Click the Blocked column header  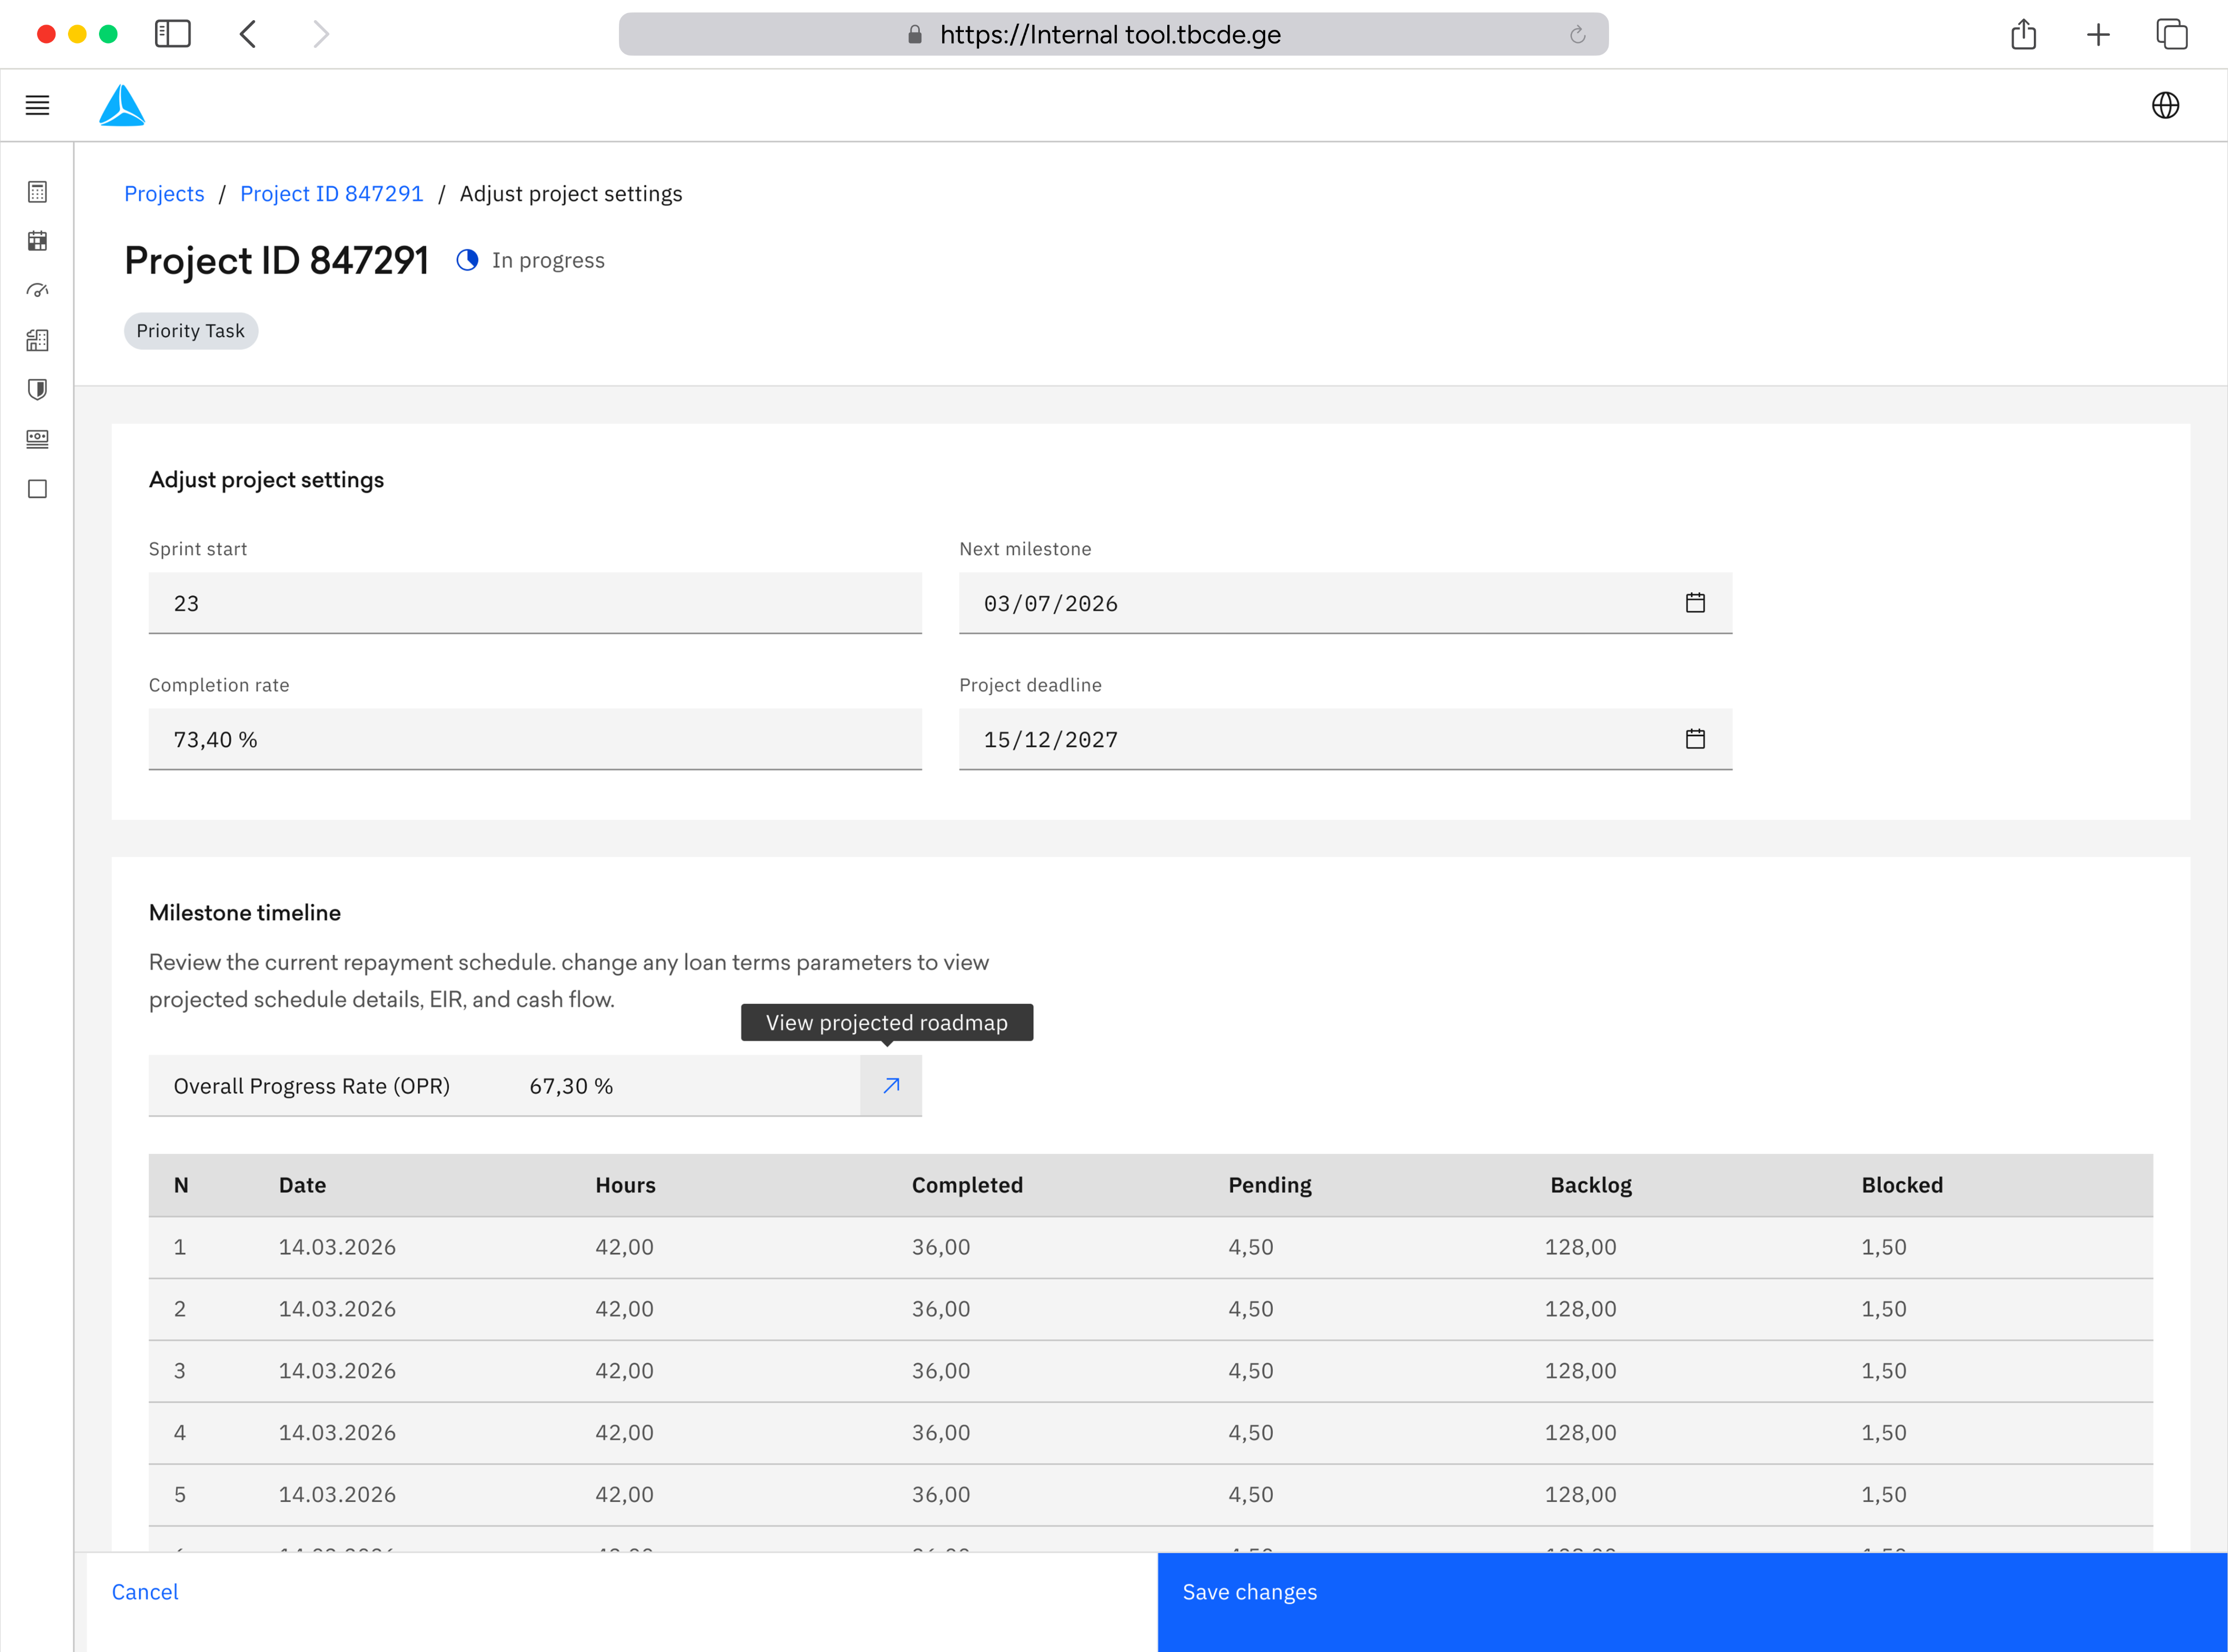click(x=1902, y=1185)
